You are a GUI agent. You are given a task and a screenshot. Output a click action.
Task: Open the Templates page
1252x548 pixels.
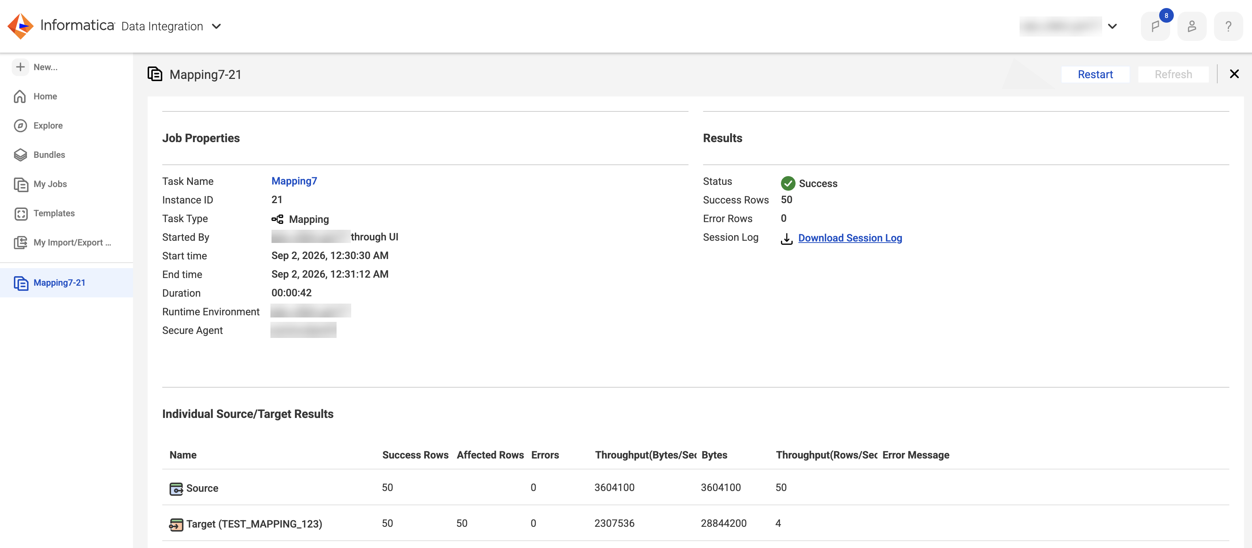pos(54,213)
